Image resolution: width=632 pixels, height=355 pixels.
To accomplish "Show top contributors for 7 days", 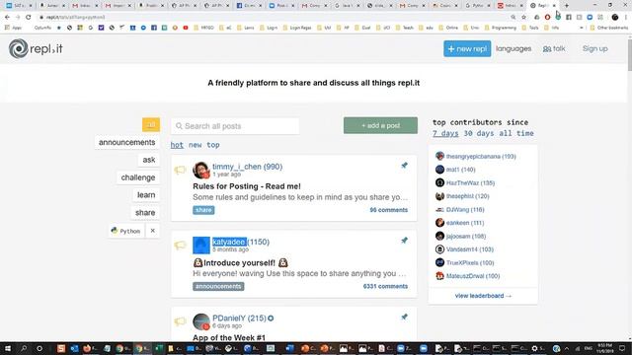I will tap(445, 133).
